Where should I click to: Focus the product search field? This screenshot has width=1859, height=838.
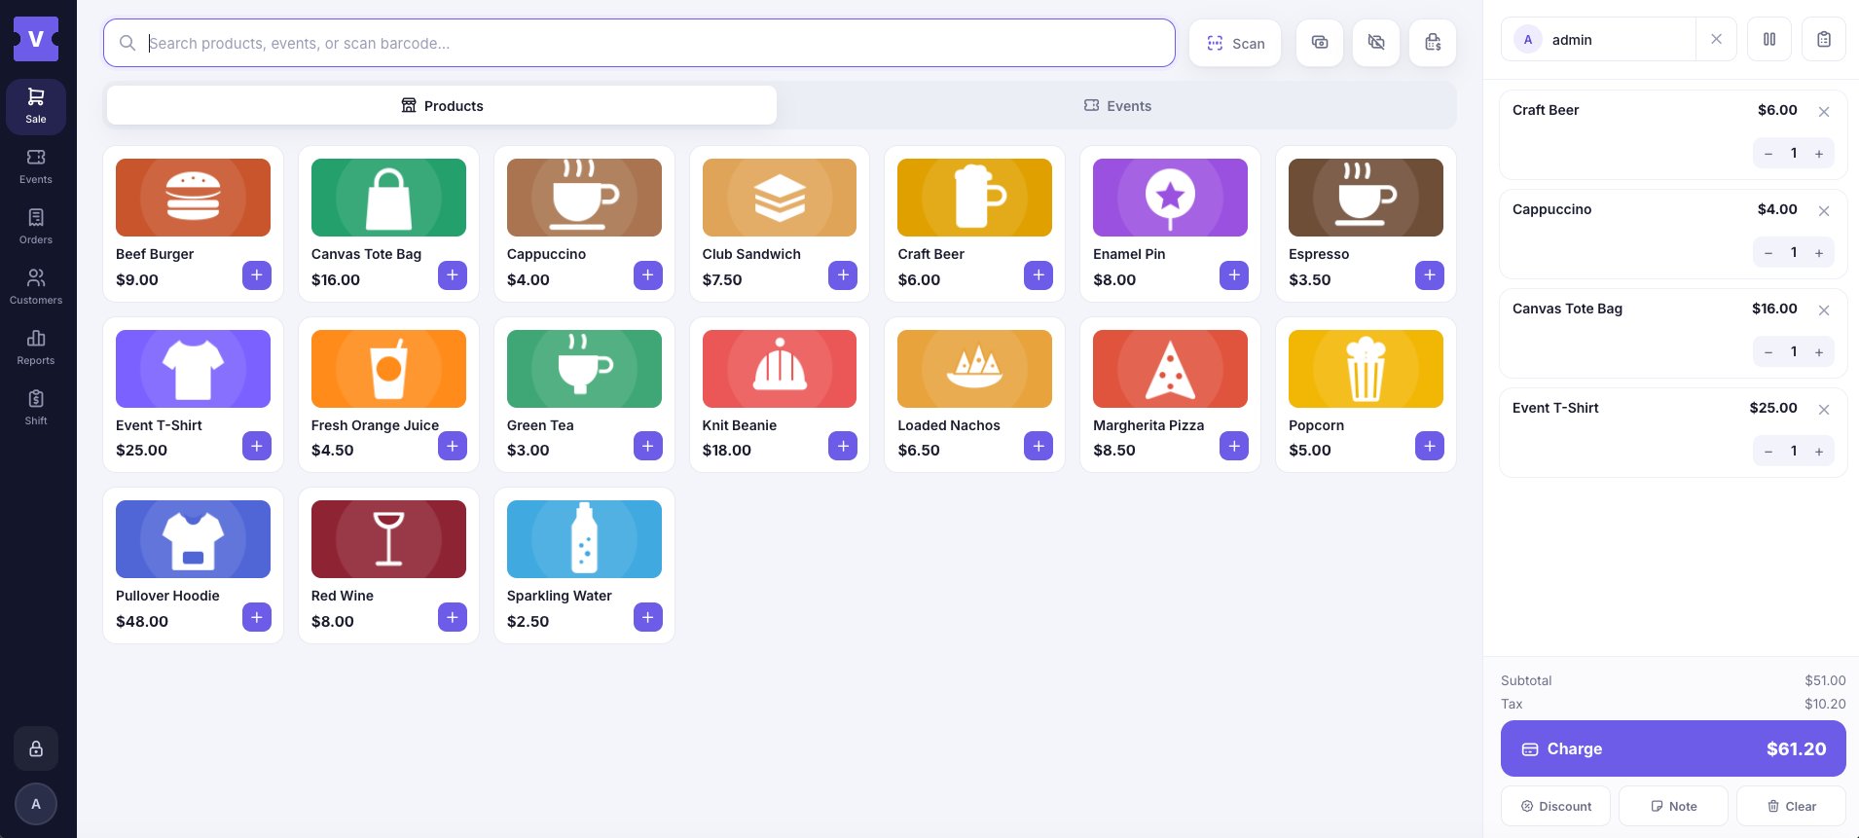coord(639,43)
